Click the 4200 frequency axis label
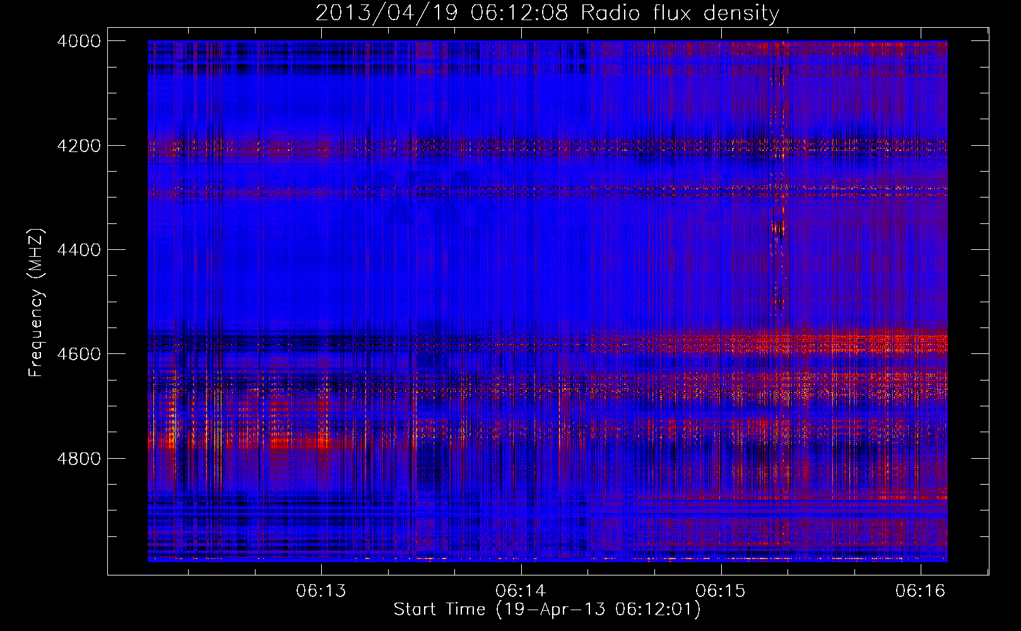The width and height of the screenshot is (1021, 631). (x=79, y=146)
